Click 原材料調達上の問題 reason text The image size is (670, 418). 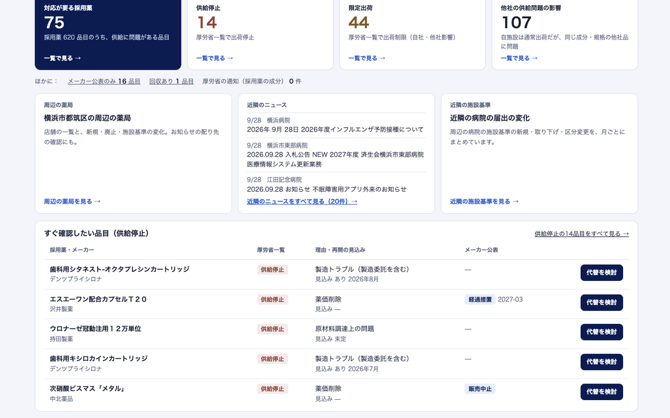pyautogui.click(x=344, y=329)
